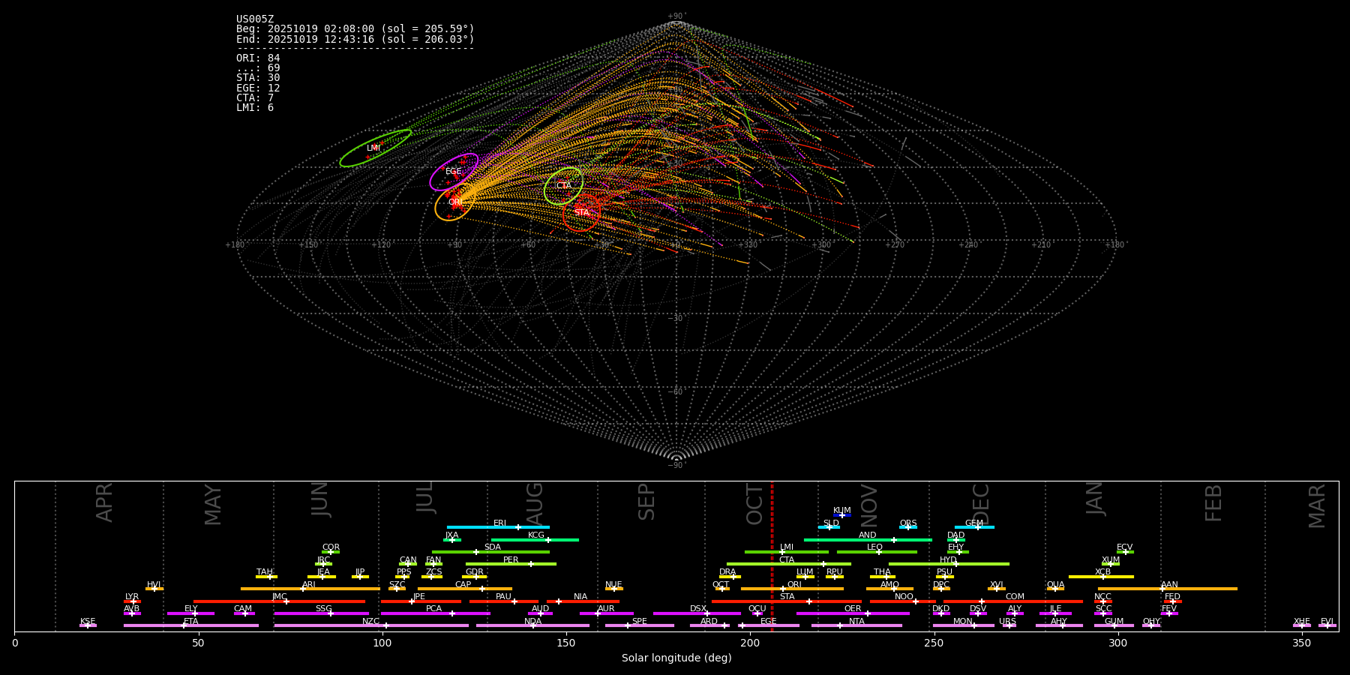Select the NZC shower bar in timeline
Viewport: 1350px width, 675px height.
coord(371,625)
